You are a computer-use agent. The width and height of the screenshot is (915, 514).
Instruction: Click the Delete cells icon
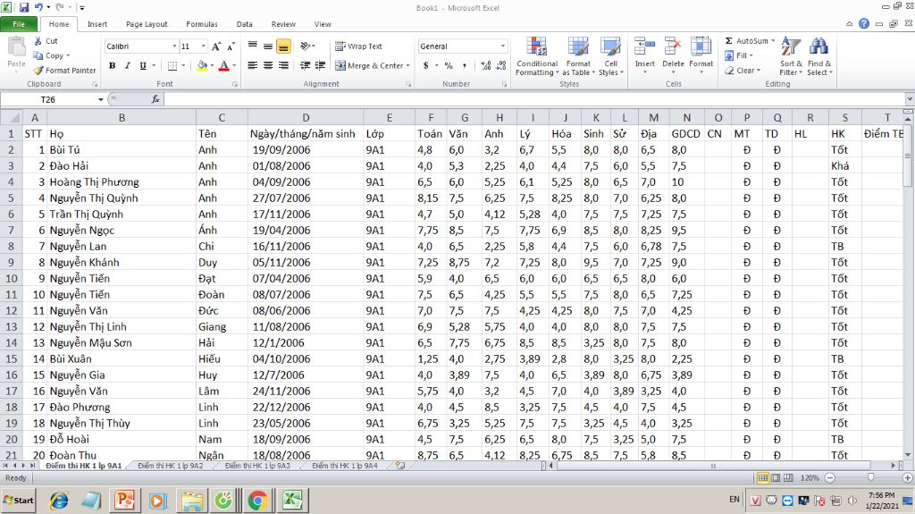tap(673, 46)
